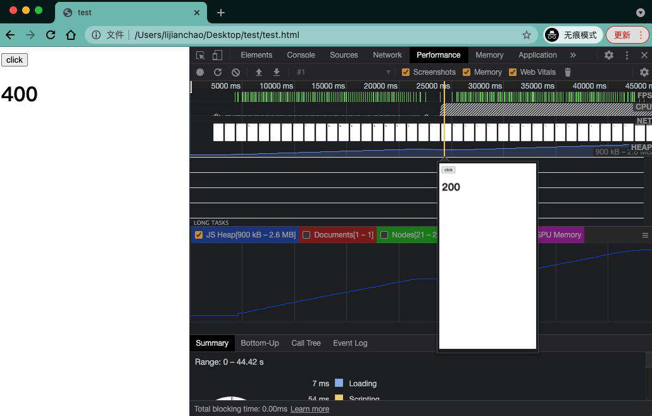Switch to the Elements panel
Screen dimensions: 652x416
coord(256,55)
